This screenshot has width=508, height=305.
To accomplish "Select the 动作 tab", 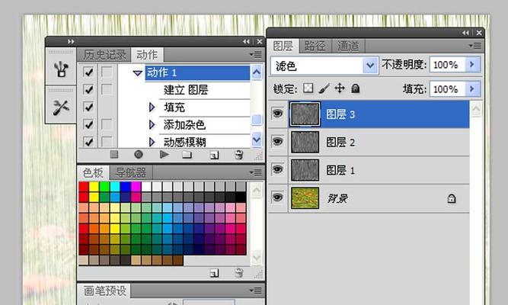I will coord(147,54).
